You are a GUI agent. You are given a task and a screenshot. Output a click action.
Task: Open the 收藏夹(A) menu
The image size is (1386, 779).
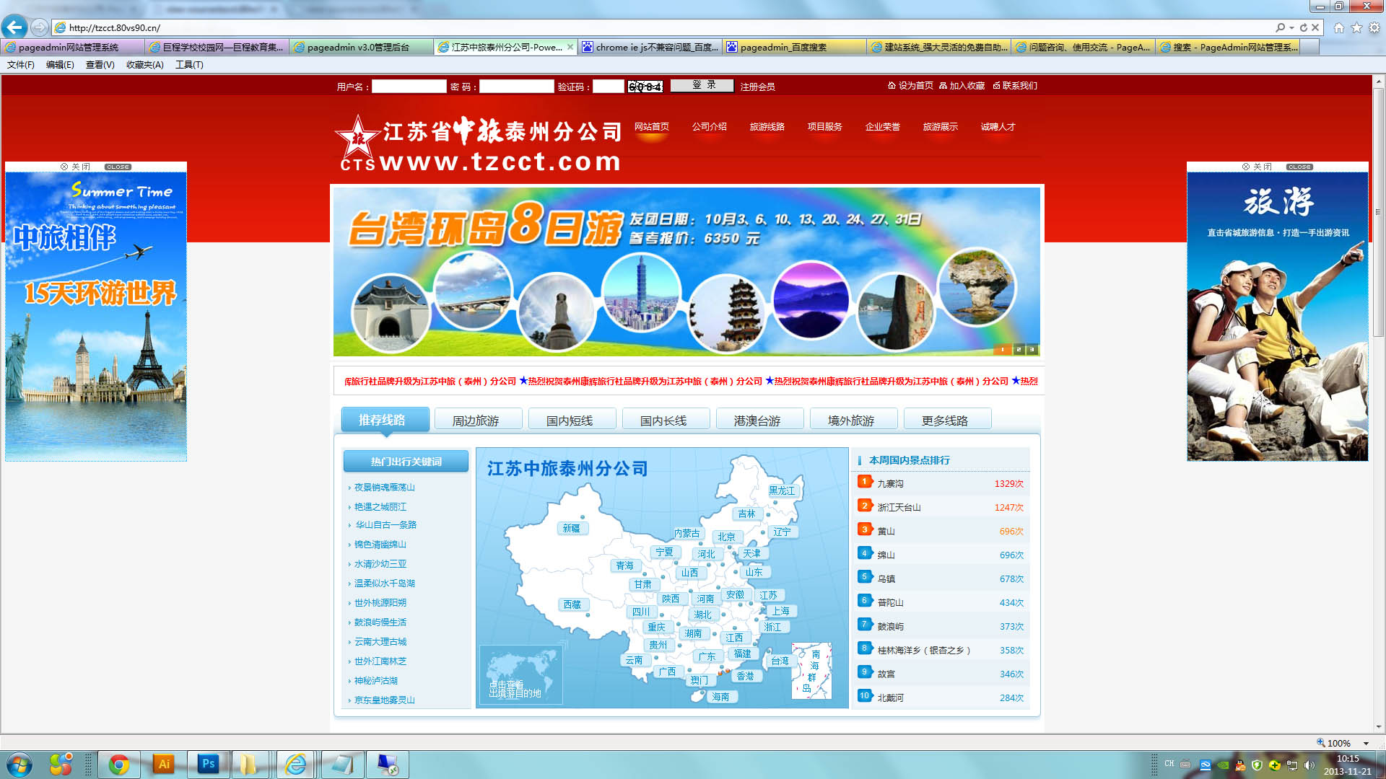pos(144,65)
